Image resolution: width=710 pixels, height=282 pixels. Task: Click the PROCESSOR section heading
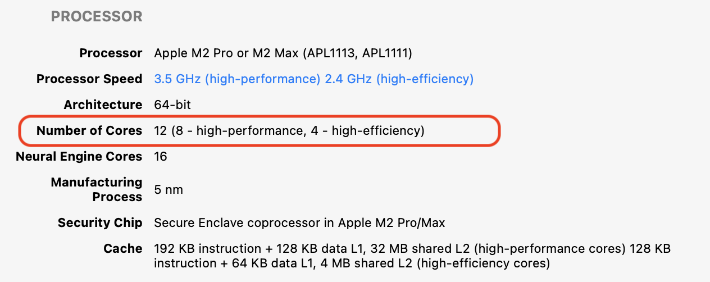coord(97,17)
